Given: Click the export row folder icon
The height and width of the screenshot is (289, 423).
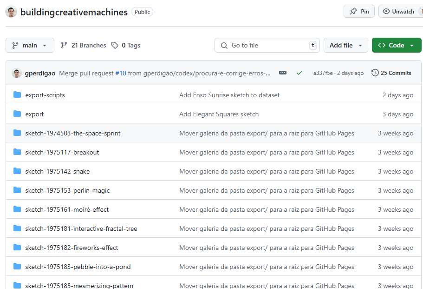Looking at the screenshot, I should point(17,114).
